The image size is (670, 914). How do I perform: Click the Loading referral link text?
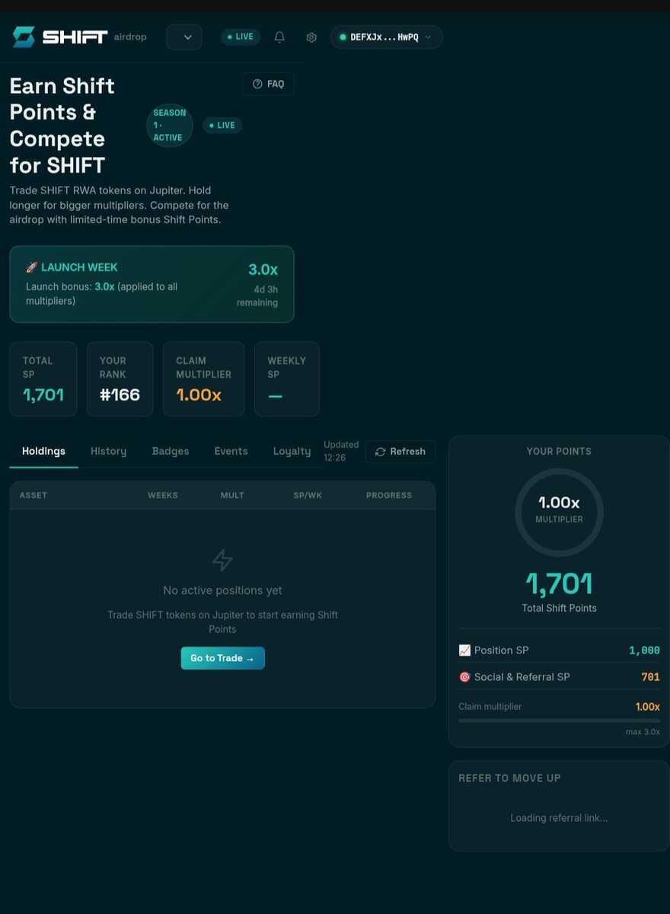[x=559, y=818]
